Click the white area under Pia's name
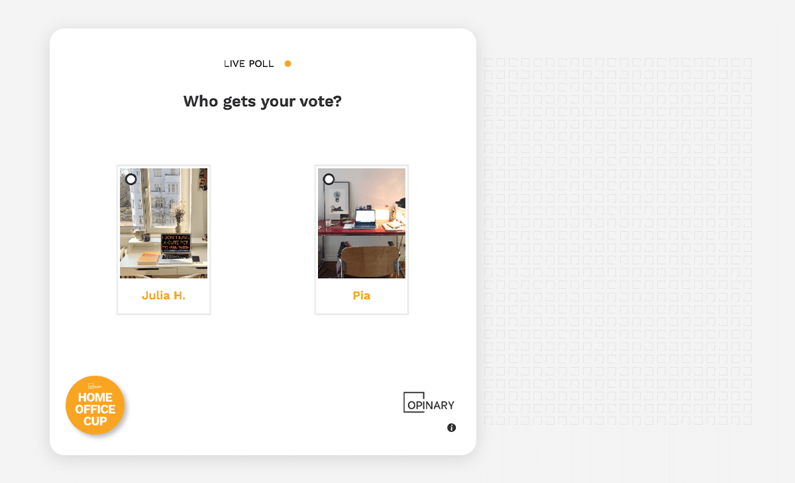The height and width of the screenshot is (483, 795). click(362, 308)
